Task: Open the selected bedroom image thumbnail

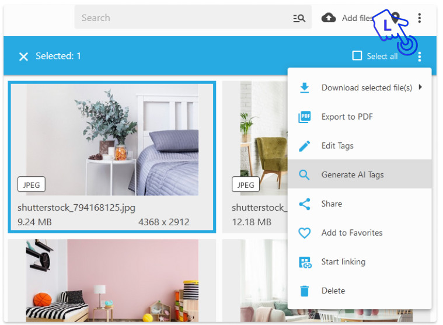Action: [x=112, y=140]
